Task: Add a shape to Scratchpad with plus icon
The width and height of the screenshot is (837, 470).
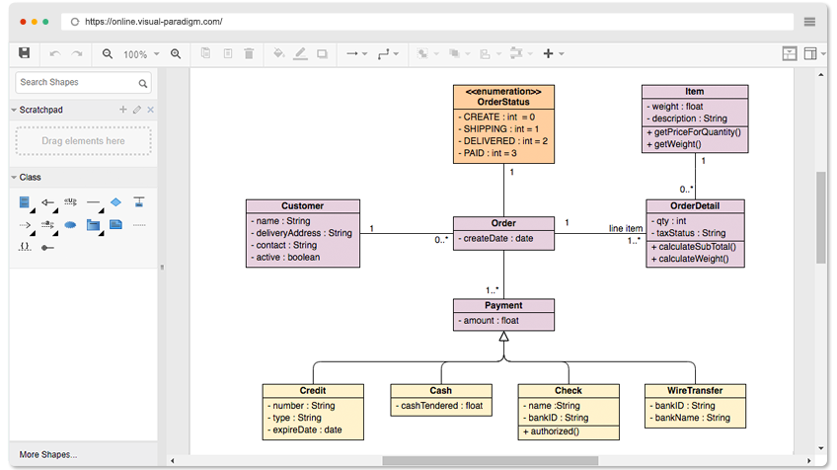Action: tap(123, 110)
